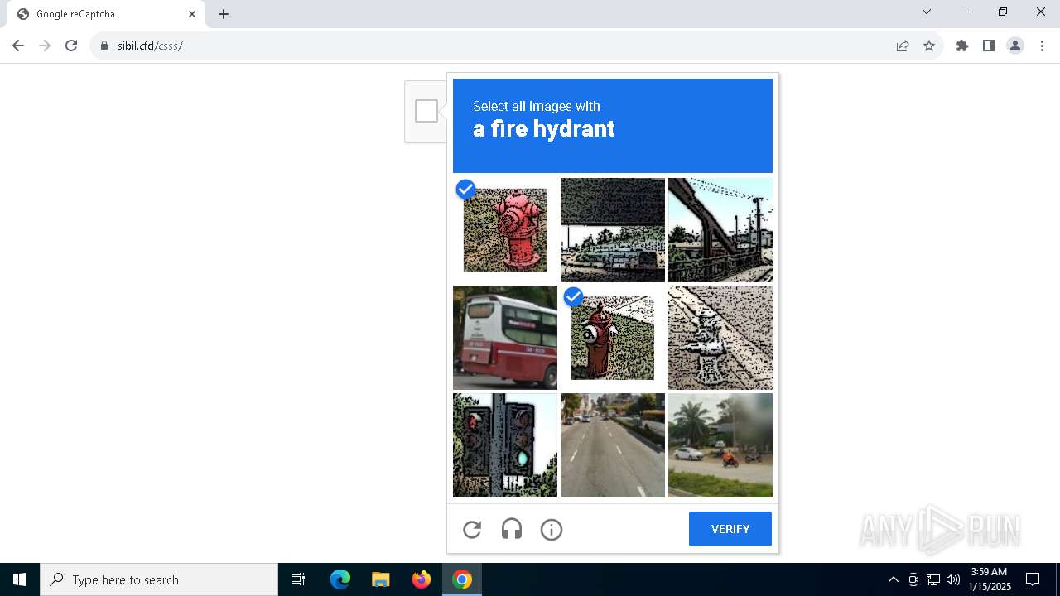Open the captcha help info icon
This screenshot has height=596, width=1060.
(x=552, y=530)
